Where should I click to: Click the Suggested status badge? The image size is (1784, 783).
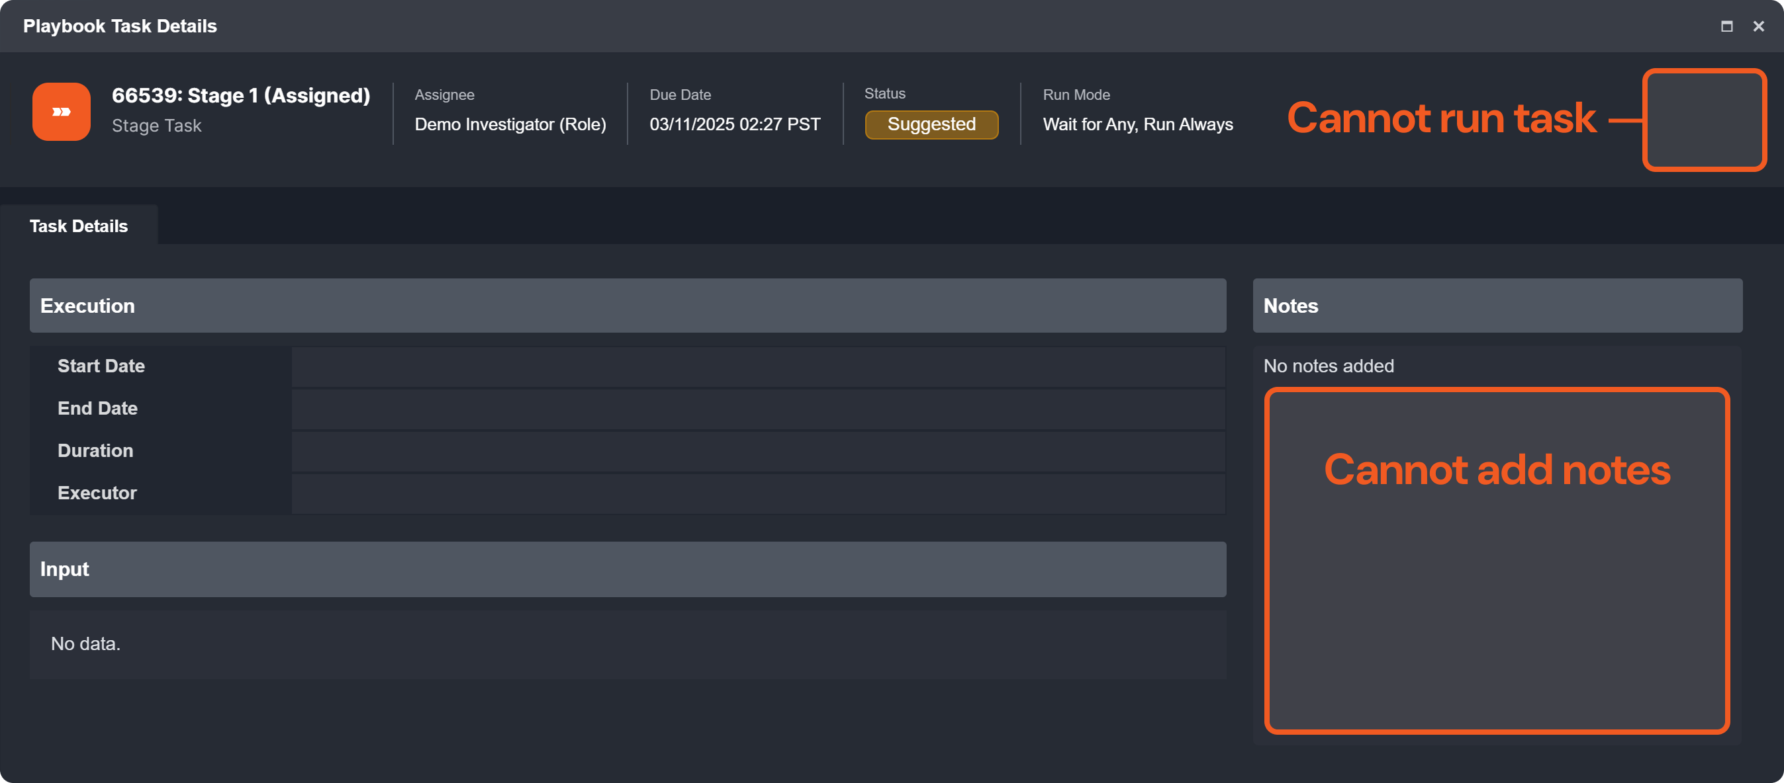coord(931,124)
